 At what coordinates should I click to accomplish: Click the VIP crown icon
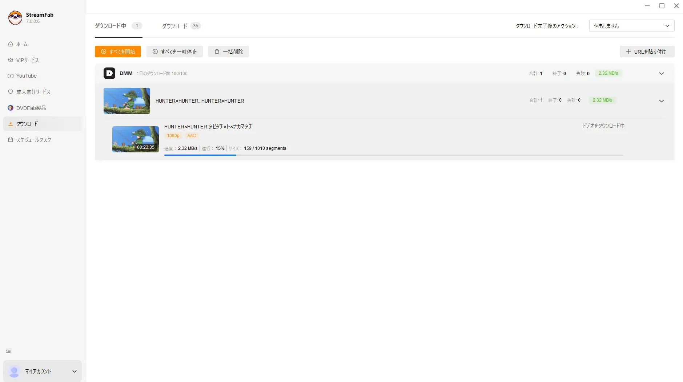click(x=11, y=60)
